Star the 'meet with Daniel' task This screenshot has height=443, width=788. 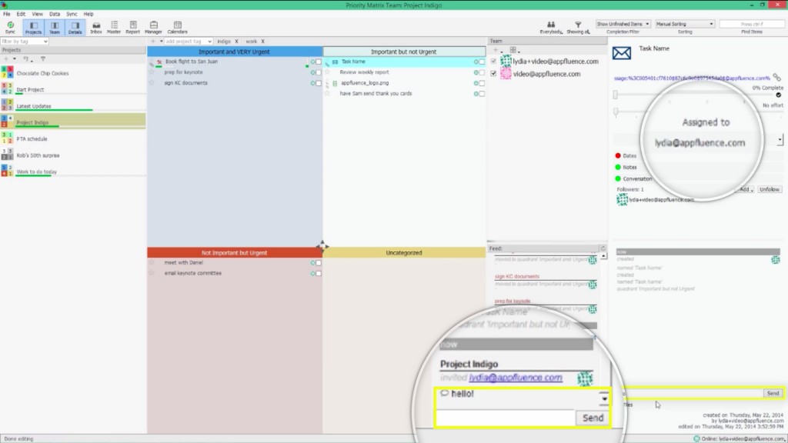152,262
